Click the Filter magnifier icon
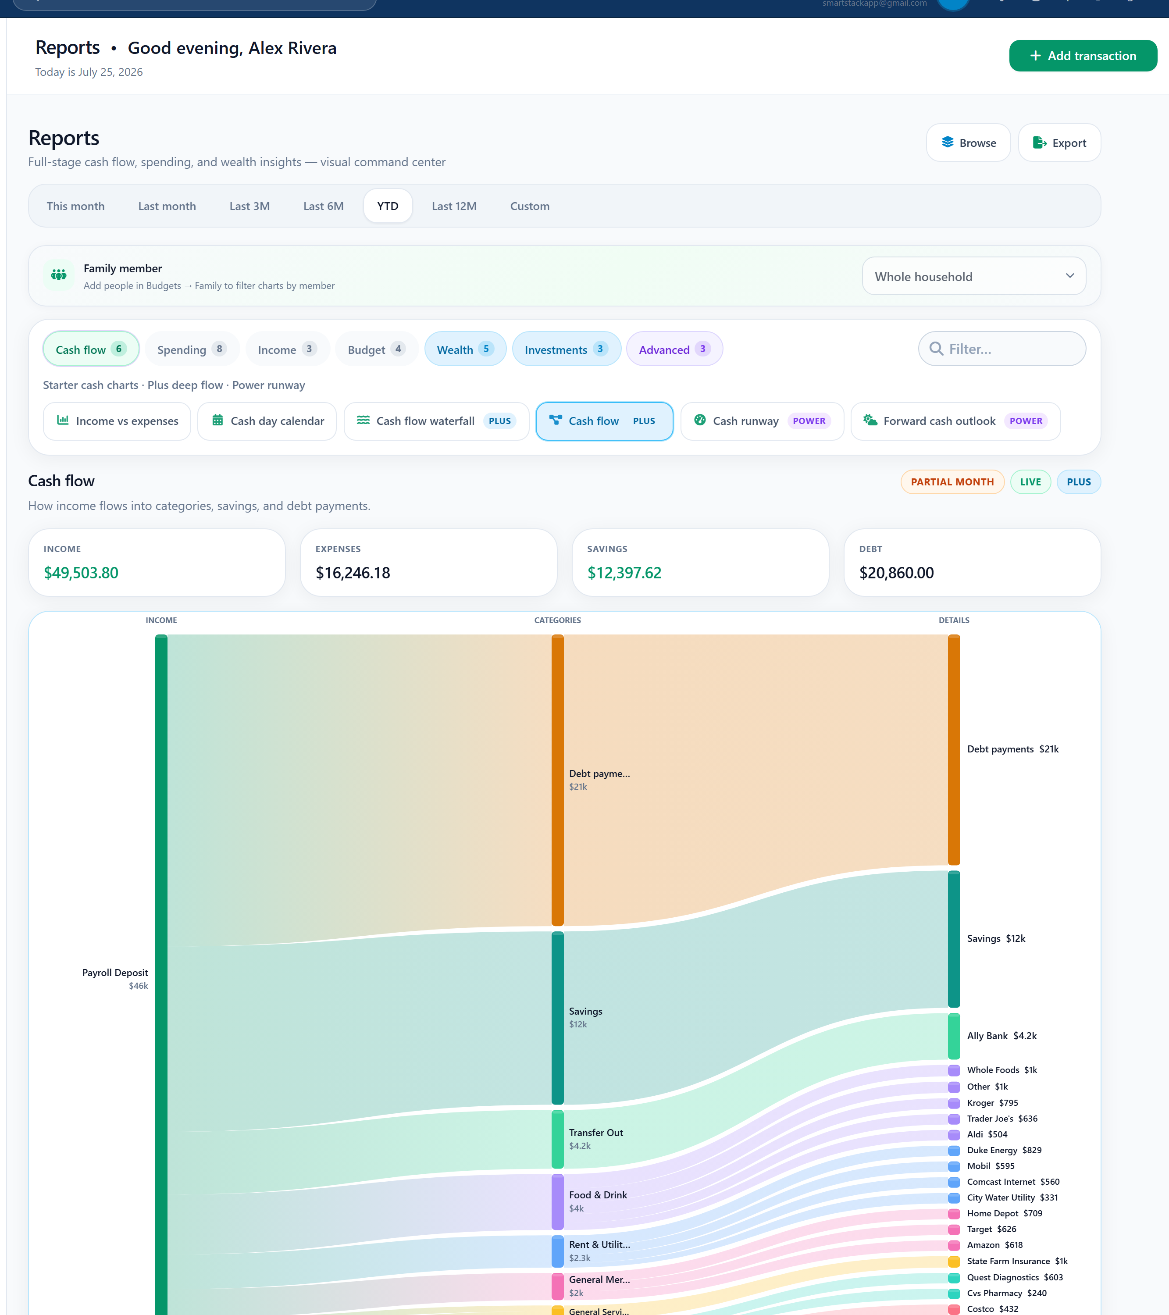The height and width of the screenshot is (1315, 1169). 936,349
